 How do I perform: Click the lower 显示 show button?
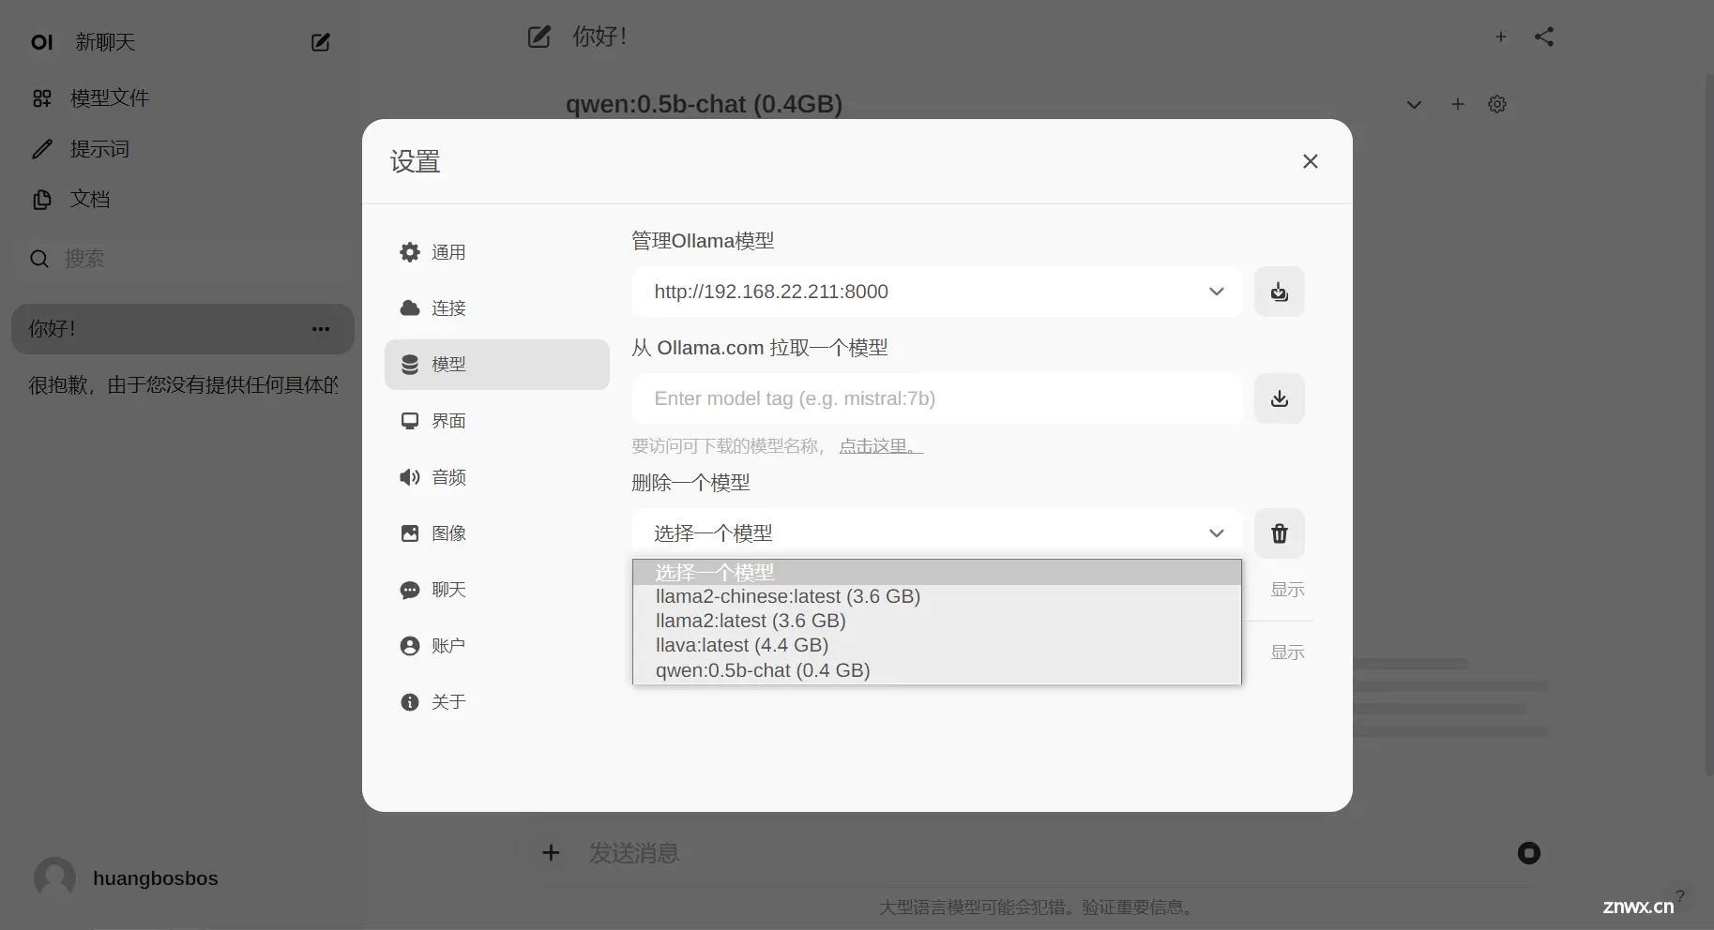click(x=1287, y=652)
